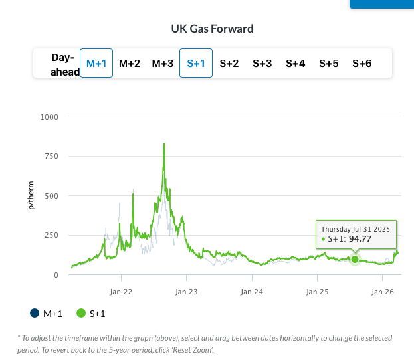
Task: Select the S+6 series button
Action: (362, 64)
